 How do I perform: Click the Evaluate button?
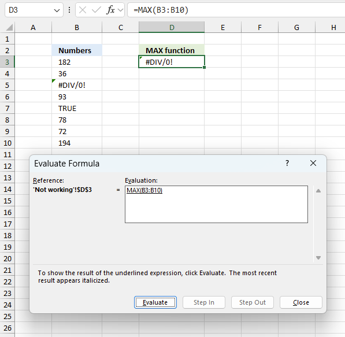[155, 302]
